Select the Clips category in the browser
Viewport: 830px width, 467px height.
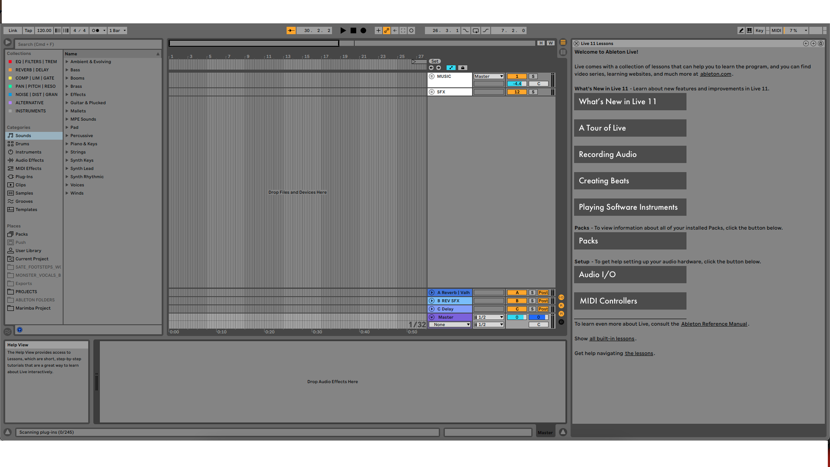pos(20,185)
